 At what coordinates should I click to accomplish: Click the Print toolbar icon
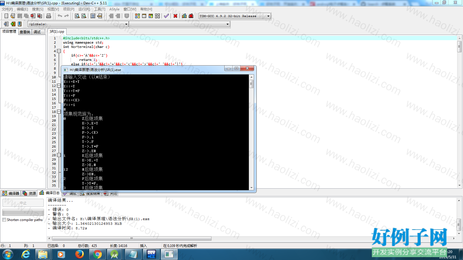[x=49, y=16]
